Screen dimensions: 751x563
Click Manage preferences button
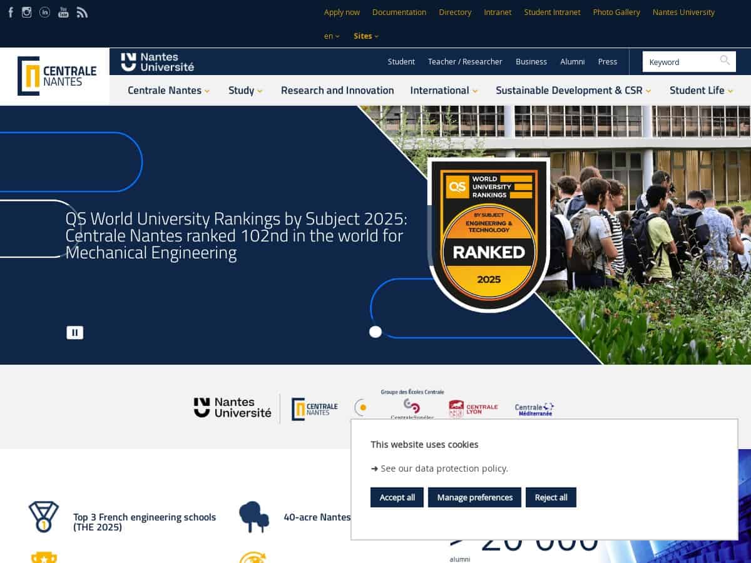[474, 497]
